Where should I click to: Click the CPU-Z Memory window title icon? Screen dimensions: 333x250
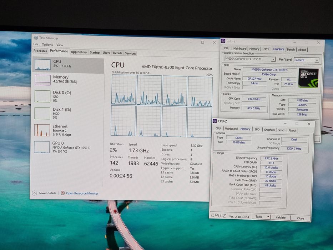tap(215, 121)
